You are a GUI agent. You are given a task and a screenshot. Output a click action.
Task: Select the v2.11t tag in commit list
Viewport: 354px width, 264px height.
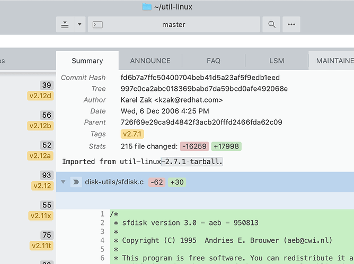41,246
